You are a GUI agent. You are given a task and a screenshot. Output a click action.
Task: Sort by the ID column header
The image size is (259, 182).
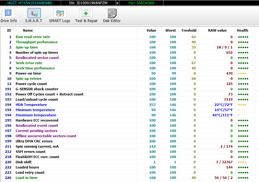coord(9,30)
